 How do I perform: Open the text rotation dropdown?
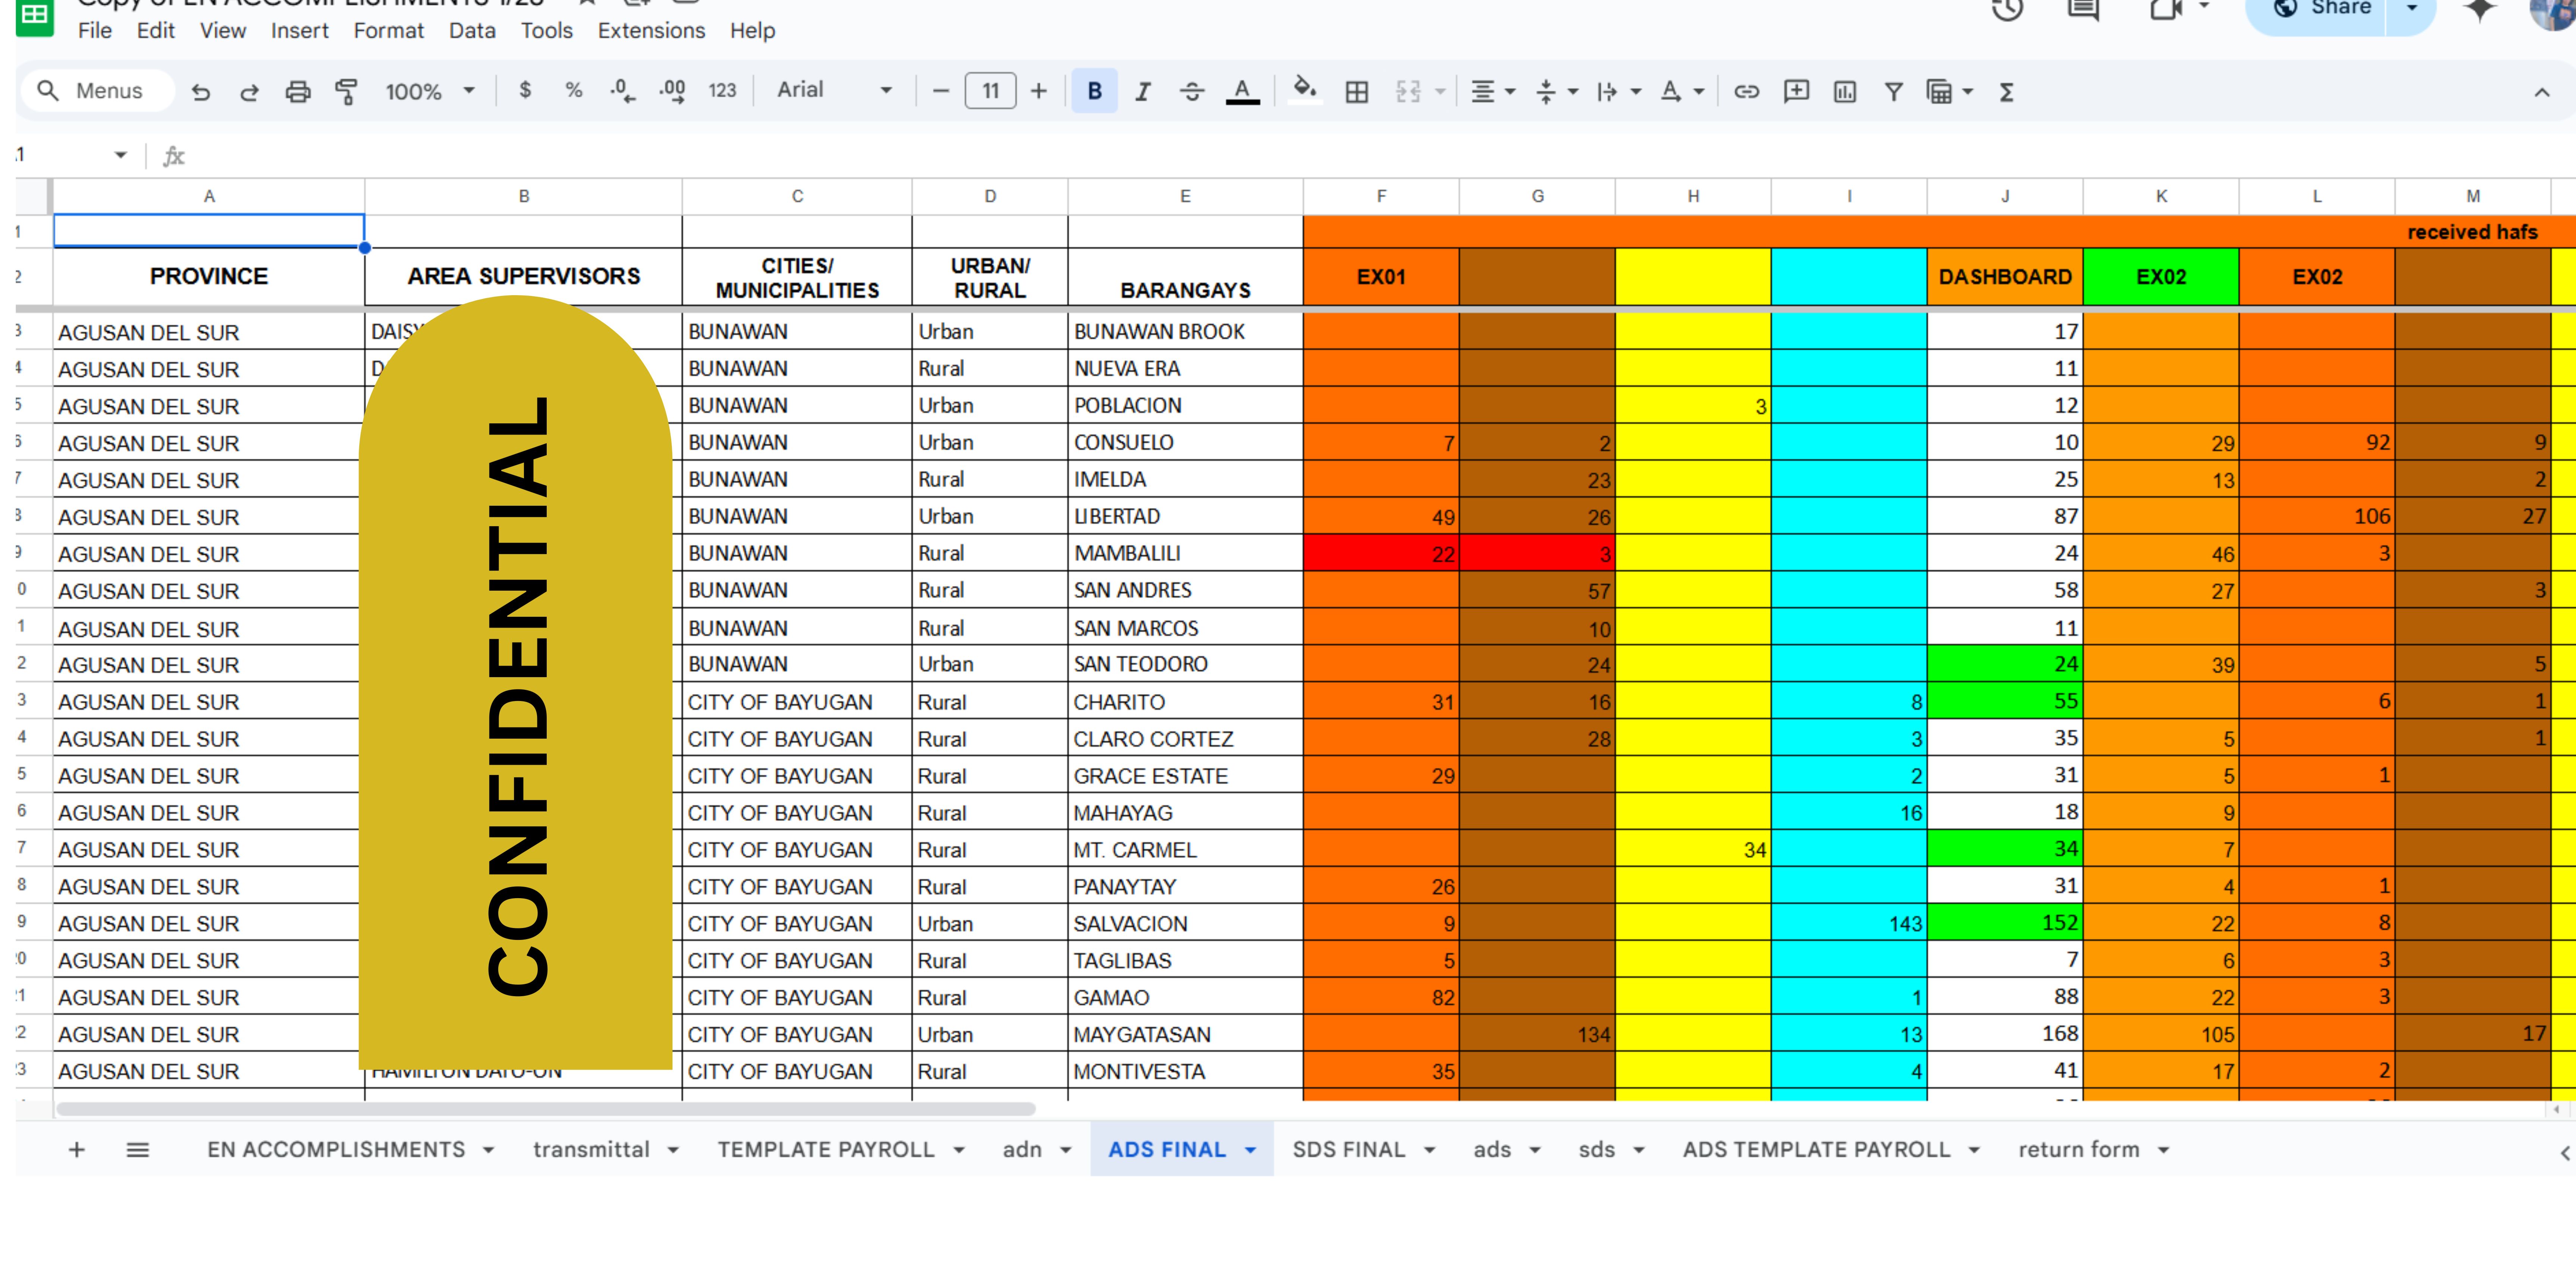(x=1681, y=92)
